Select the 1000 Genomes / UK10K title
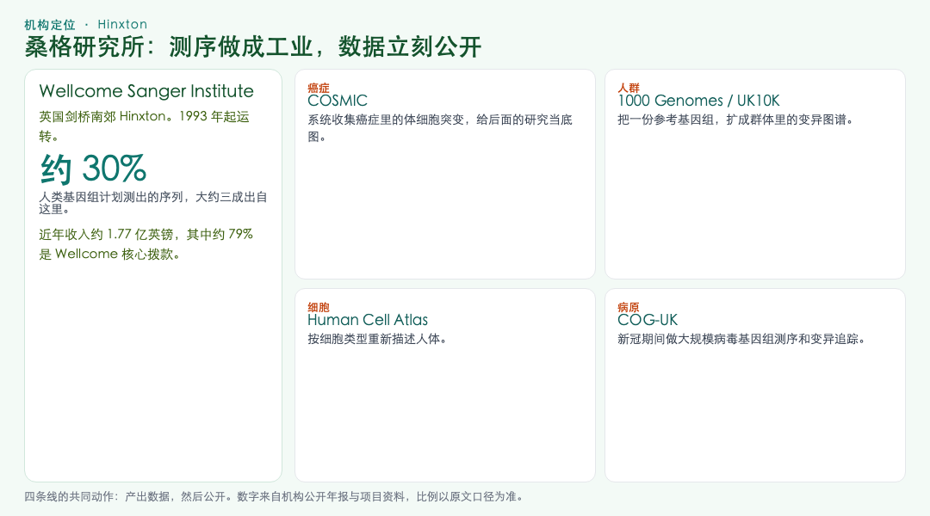 pyautogui.click(x=698, y=101)
